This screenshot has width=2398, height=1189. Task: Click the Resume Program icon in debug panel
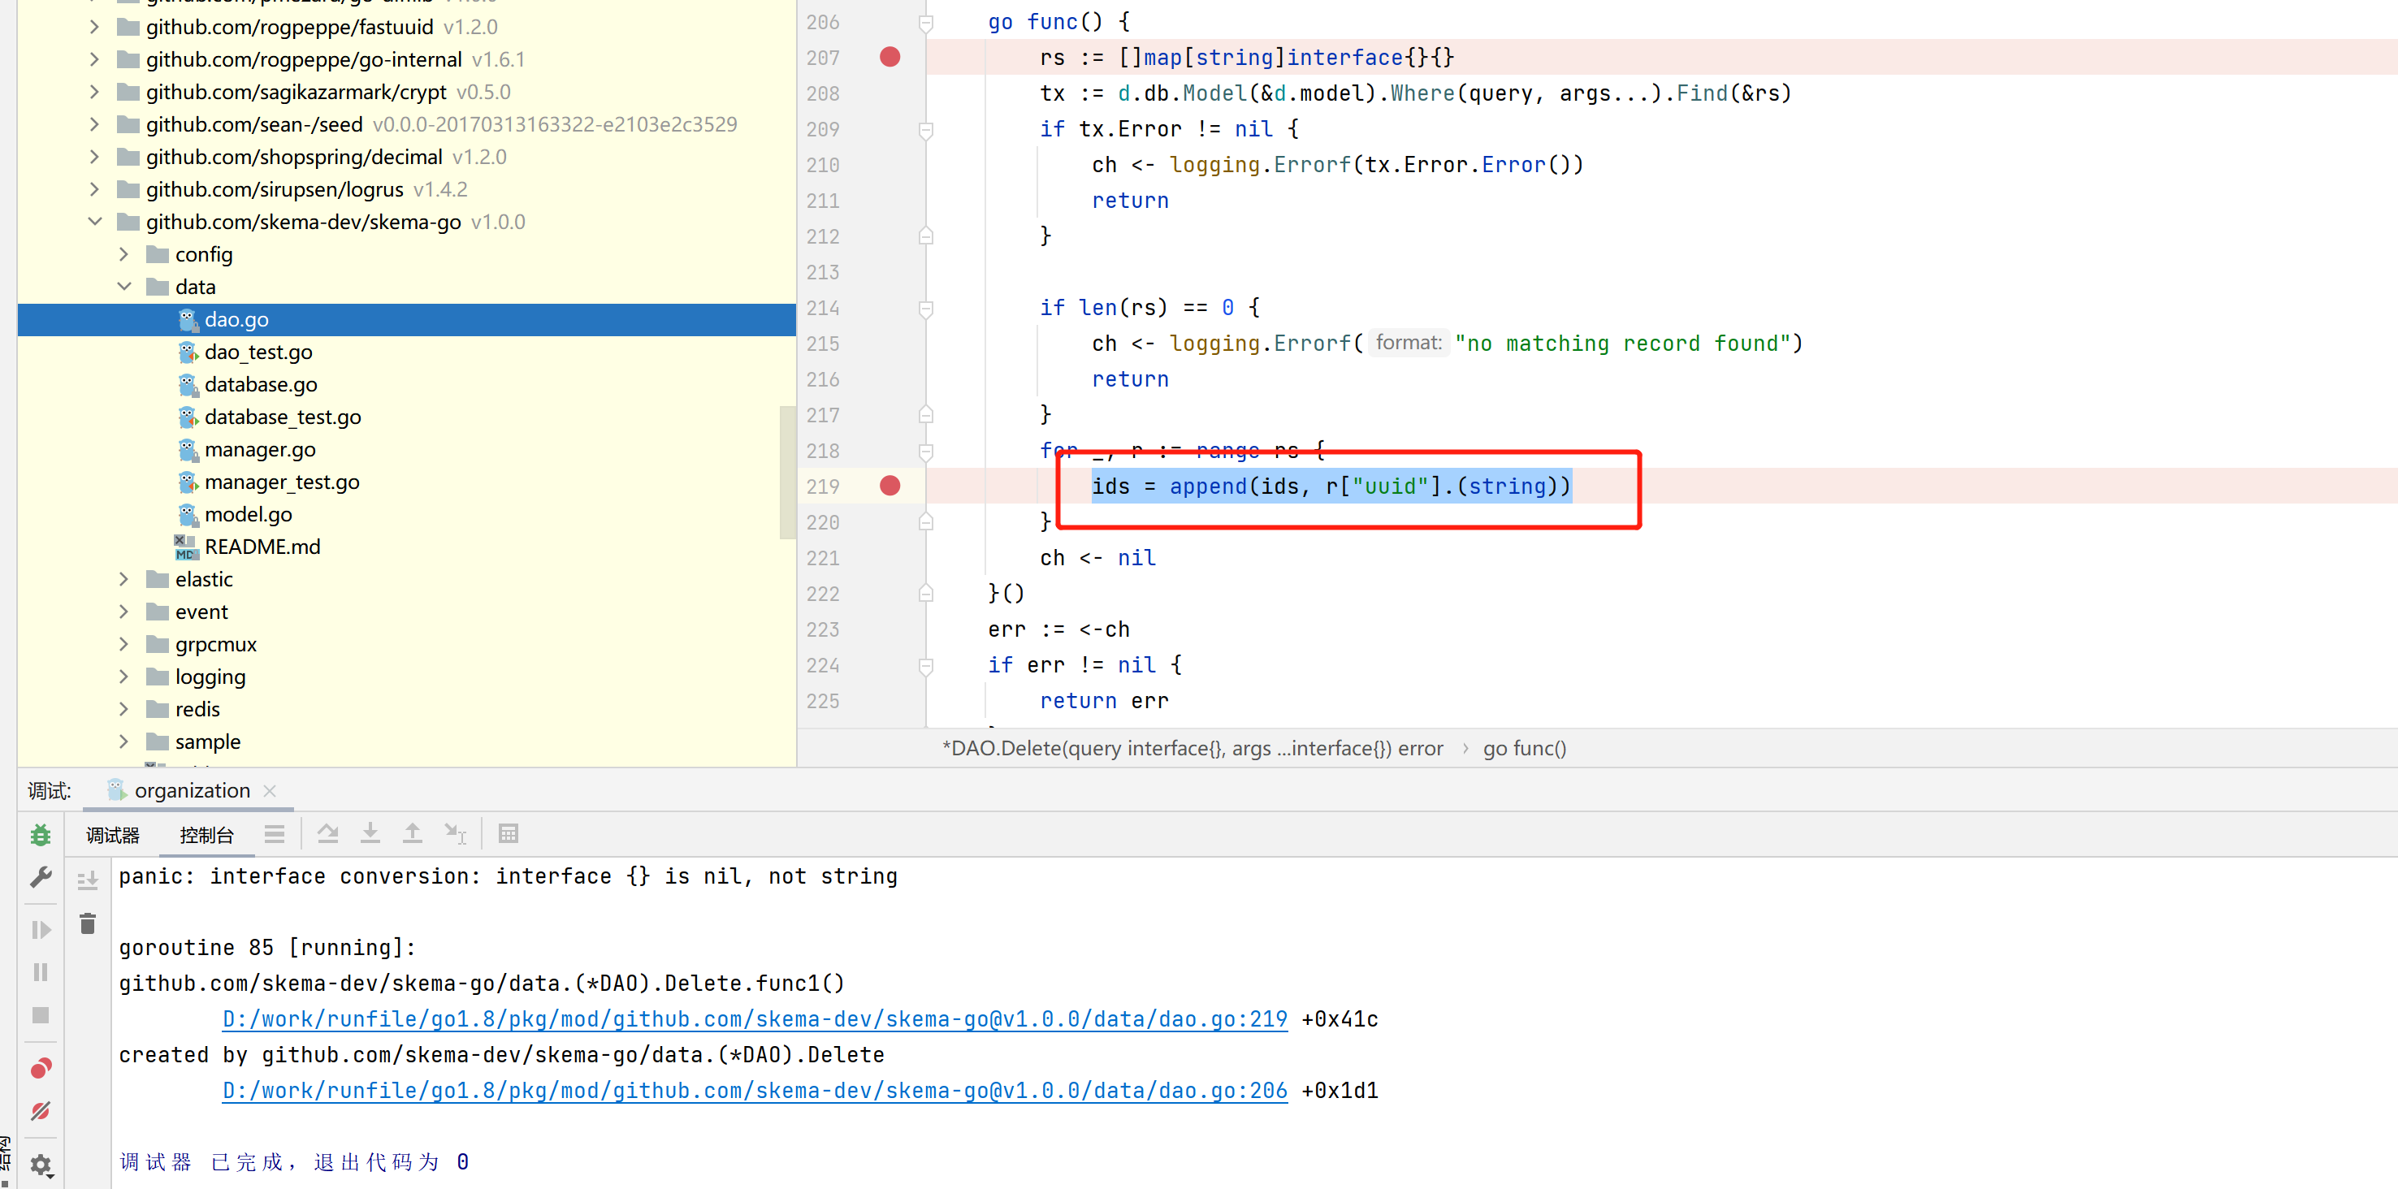40,928
